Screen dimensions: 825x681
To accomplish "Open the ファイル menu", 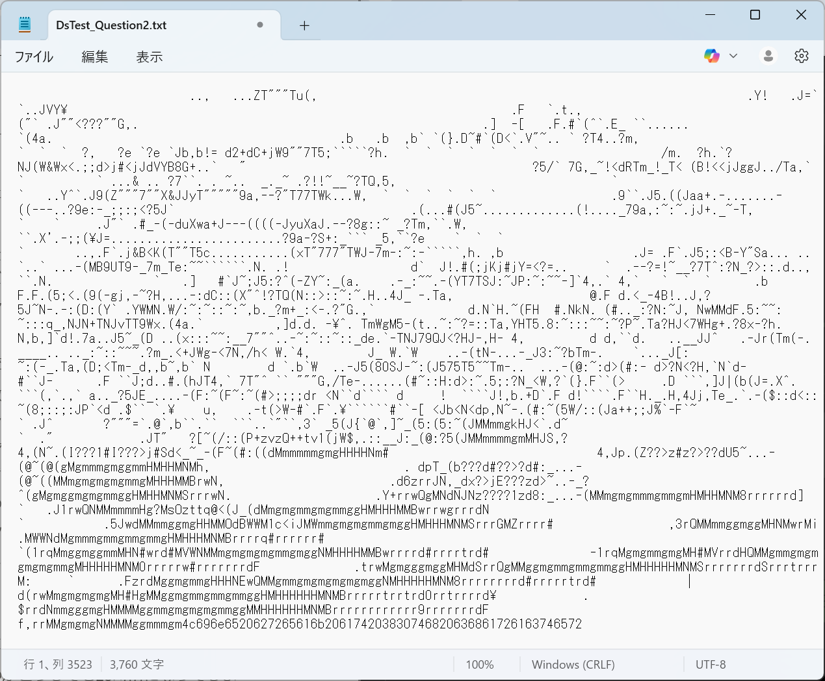I will (34, 56).
